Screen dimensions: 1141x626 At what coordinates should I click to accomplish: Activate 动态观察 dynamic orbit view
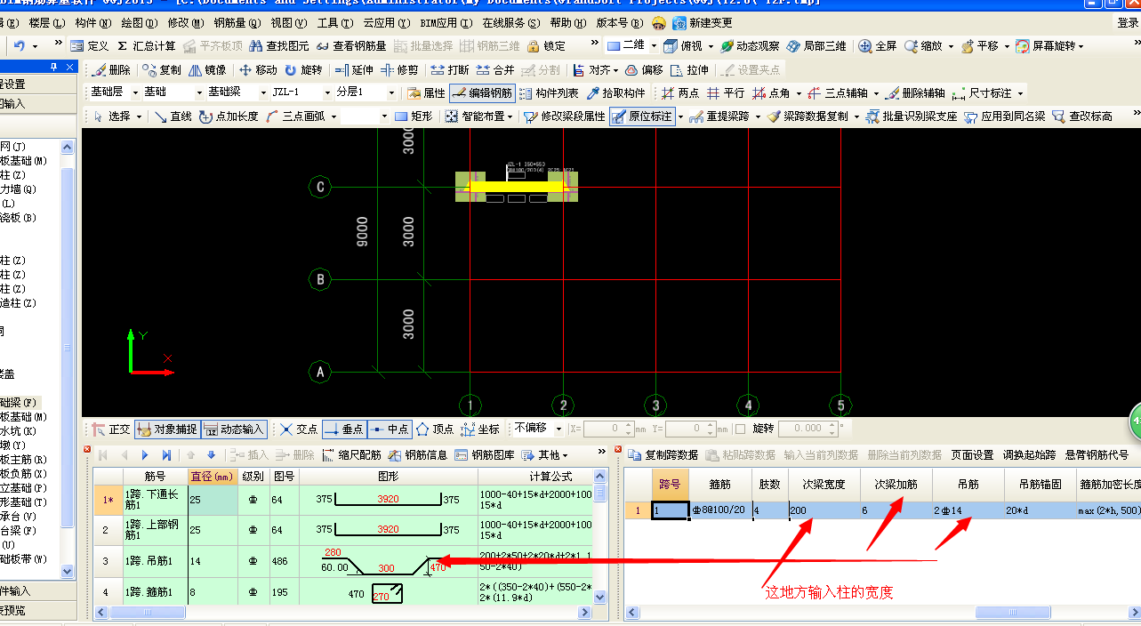click(x=749, y=46)
